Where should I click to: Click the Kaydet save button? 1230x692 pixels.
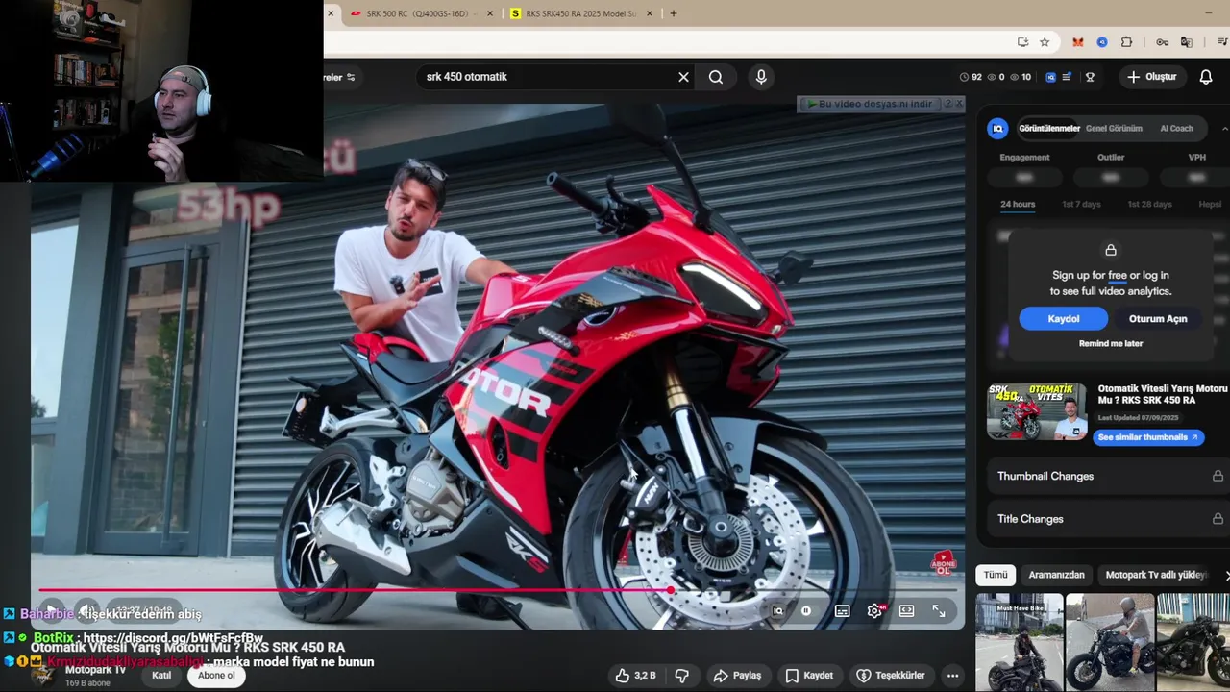[809, 676]
